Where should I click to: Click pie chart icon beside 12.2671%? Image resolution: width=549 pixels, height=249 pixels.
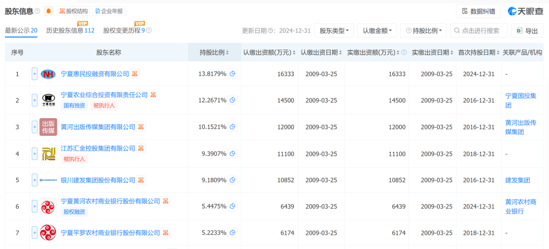232,100
